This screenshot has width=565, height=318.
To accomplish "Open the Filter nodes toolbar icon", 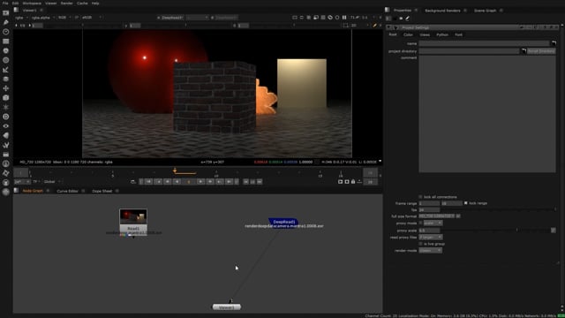I will pyautogui.click(x=6, y=60).
